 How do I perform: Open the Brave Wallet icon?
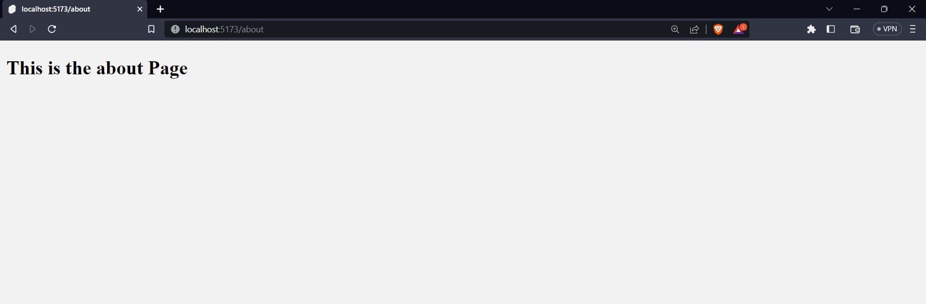[855, 29]
